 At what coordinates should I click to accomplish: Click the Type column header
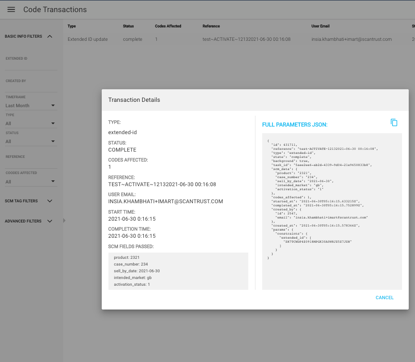pyautogui.click(x=72, y=26)
